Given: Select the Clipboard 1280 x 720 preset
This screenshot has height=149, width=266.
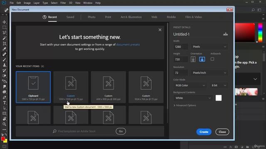Looking at the screenshot, I should (33, 87).
